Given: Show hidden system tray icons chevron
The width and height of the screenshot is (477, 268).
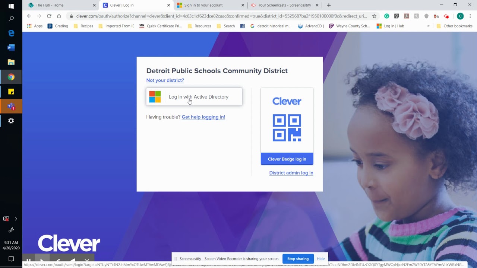Looking at the screenshot, I should click(x=16, y=218).
